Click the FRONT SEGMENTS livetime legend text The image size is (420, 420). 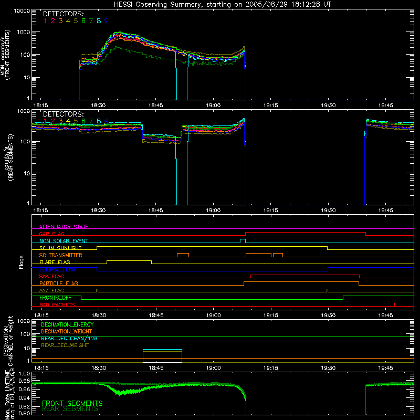[72, 403]
